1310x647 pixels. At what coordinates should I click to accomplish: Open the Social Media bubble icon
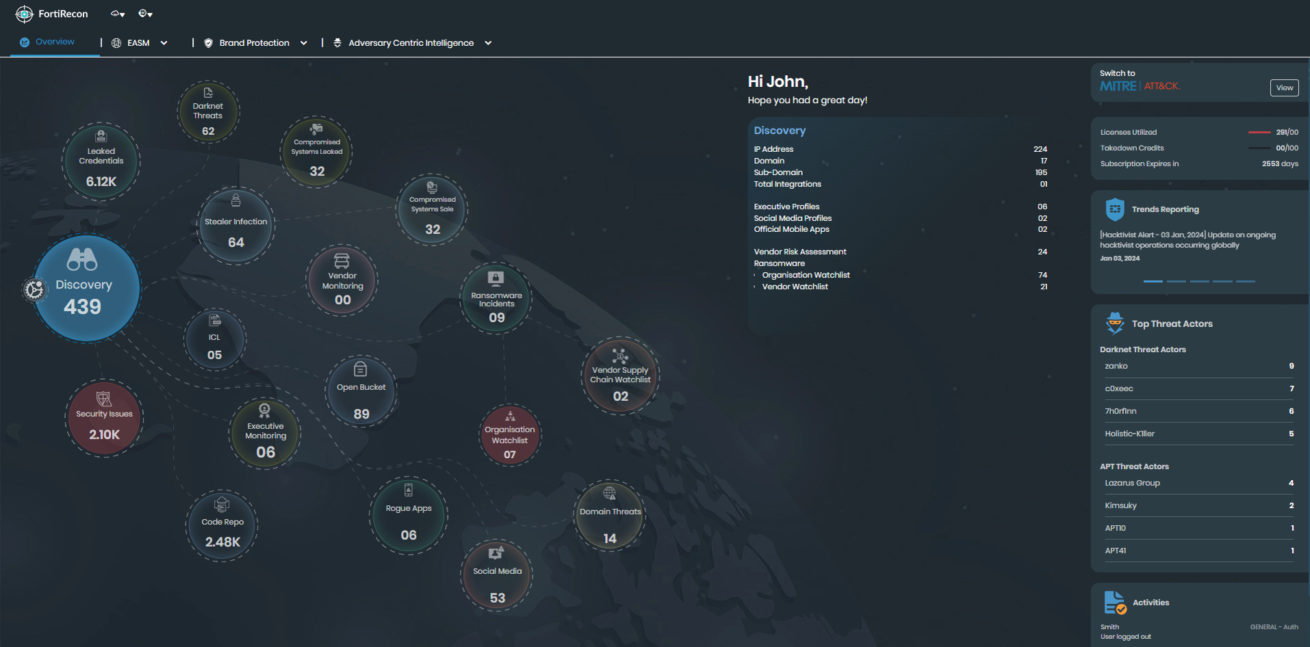pos(496,553)
